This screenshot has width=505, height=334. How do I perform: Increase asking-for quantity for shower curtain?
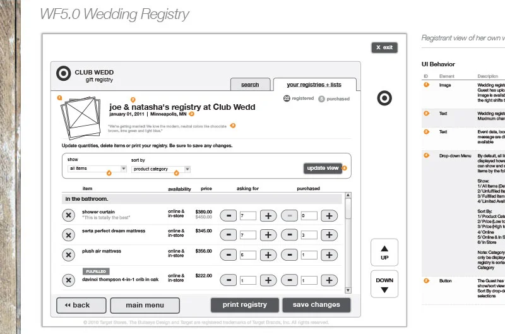coord(268,215)
